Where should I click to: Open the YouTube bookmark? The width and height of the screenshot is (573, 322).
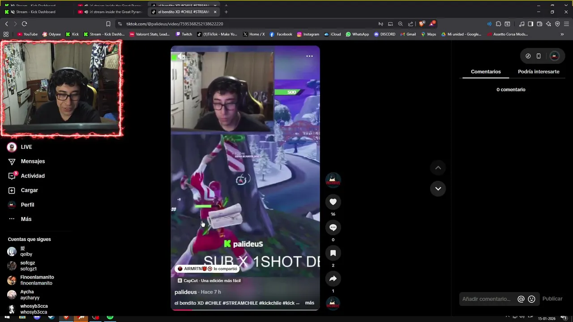coord(27,34)
